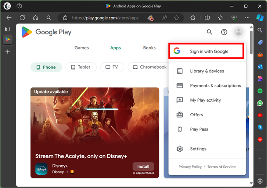Open YouTube Music in the sidebar
This screenshot has width=267, height=188.
tap(260, 139)
